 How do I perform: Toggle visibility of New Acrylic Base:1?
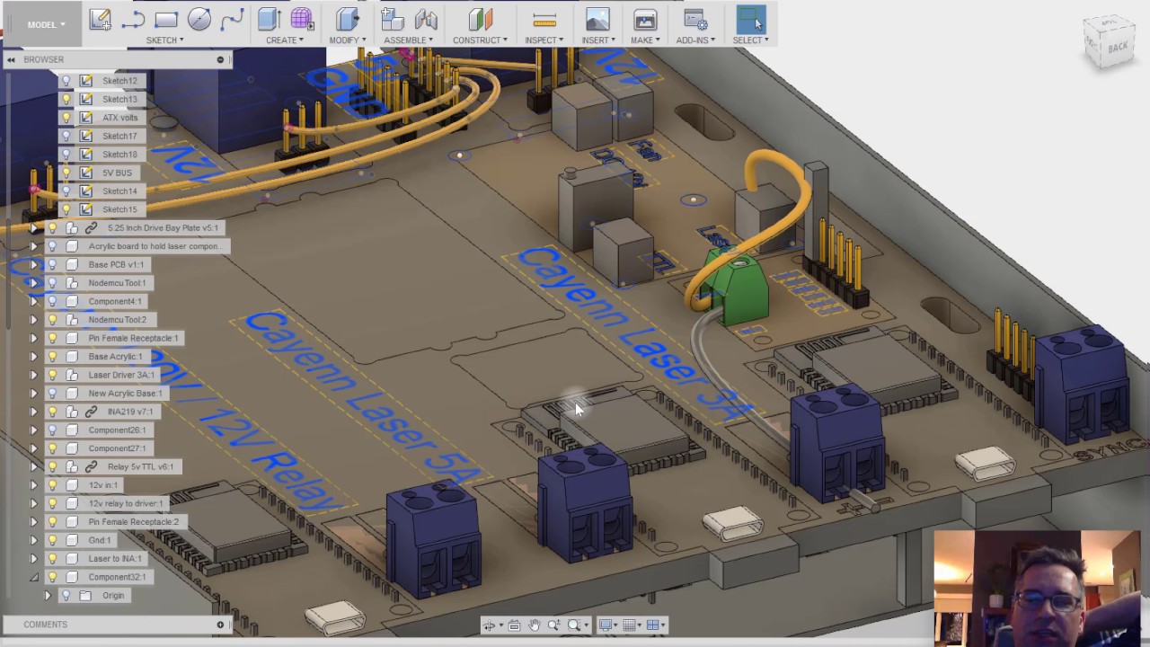[52, 393]
